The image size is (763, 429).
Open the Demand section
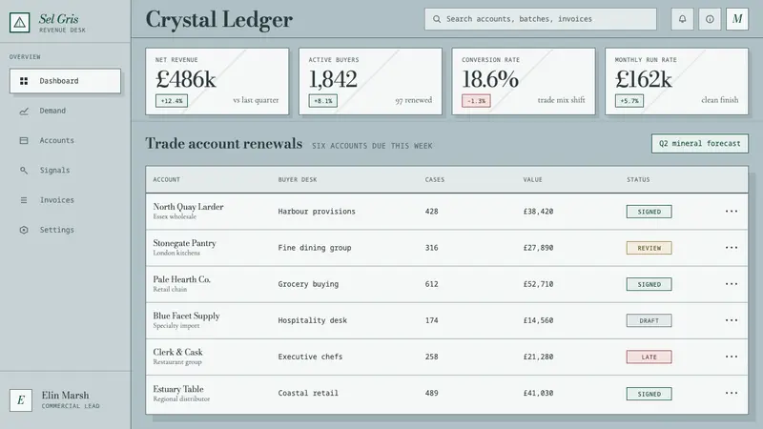coord(65,111)
